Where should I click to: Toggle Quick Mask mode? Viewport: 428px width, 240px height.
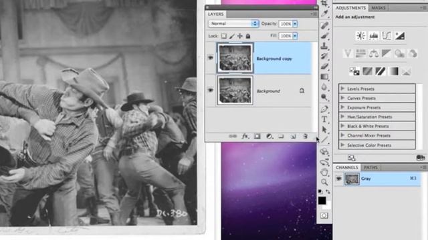coord(324,216)
